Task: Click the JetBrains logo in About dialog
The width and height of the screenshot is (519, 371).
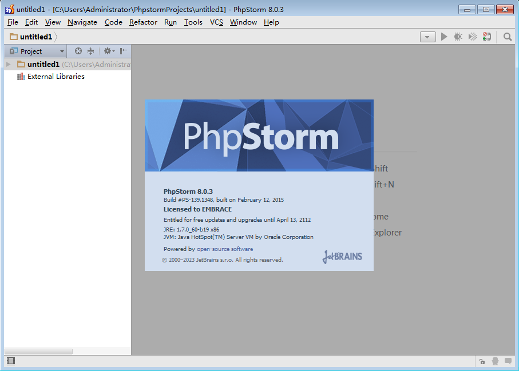Action: [x=342, y=257]
